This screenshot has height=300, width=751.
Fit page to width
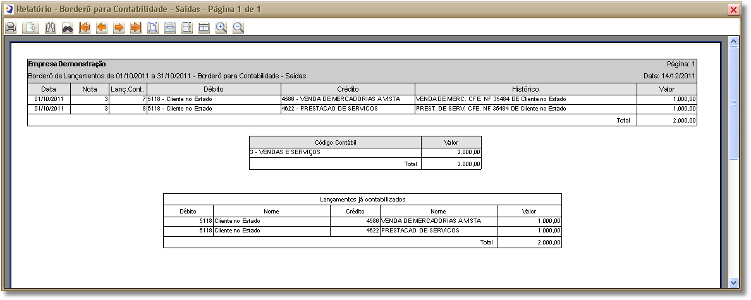(x=169, y=28)
